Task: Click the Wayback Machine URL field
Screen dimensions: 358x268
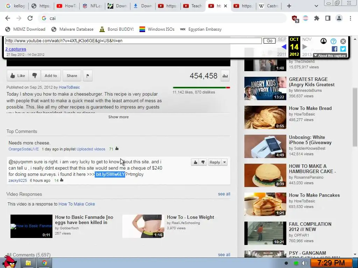Action: (x=133, y=41)
